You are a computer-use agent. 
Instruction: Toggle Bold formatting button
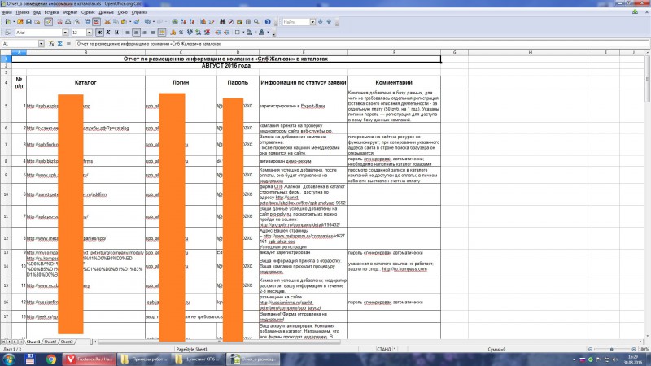pyautogui.click(x=99, y=33)
